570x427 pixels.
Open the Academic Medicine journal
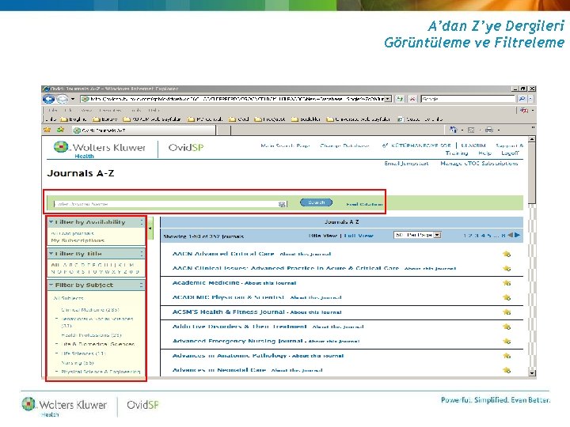click(x=206, y=282)
